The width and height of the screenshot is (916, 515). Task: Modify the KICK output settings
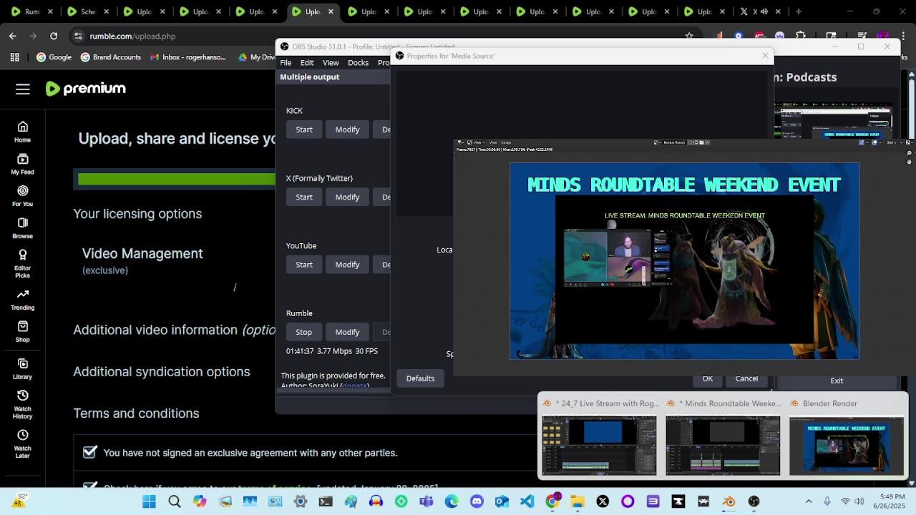[x=347, y=129]
